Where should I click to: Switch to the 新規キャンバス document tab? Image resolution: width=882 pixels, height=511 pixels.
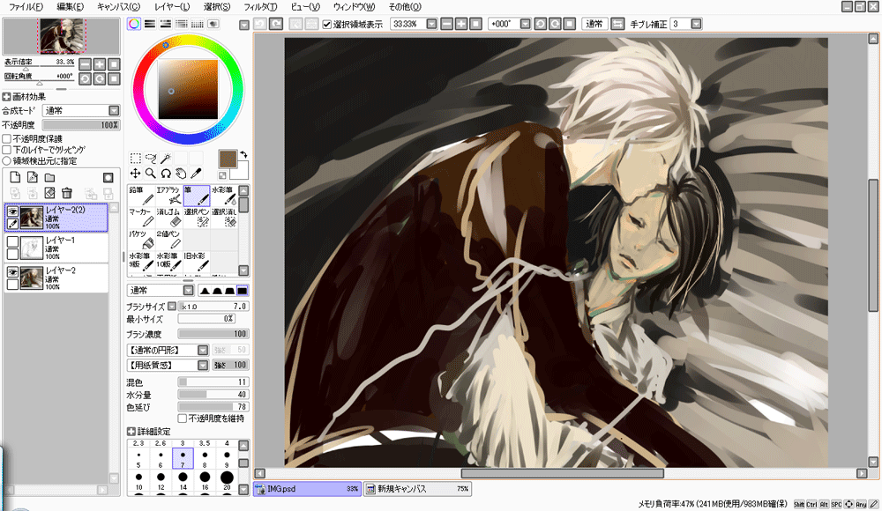(x=417, y=489)
